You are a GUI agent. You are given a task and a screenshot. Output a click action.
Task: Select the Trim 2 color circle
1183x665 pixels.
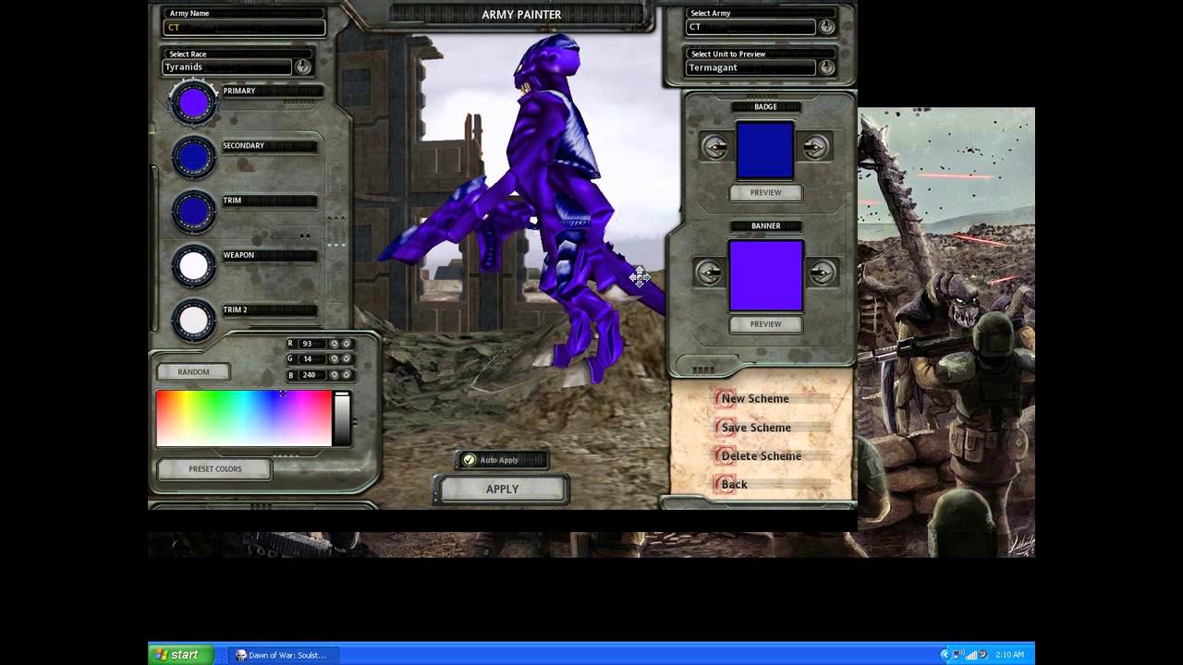point(193,320)
